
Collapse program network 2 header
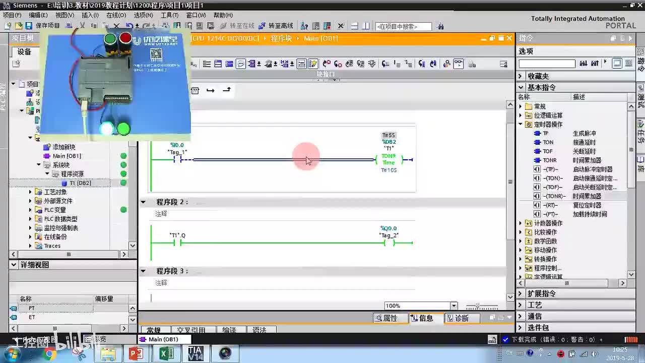pos(143,202)
